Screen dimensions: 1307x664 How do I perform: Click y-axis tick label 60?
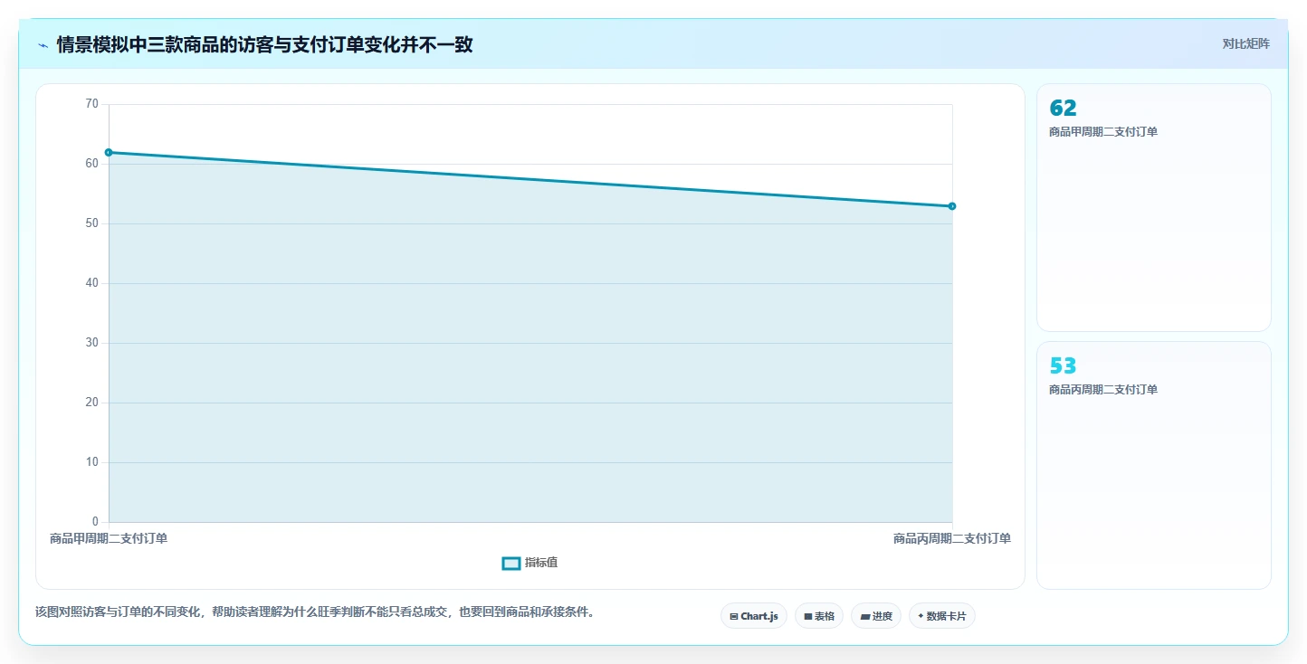click(91, 164)
